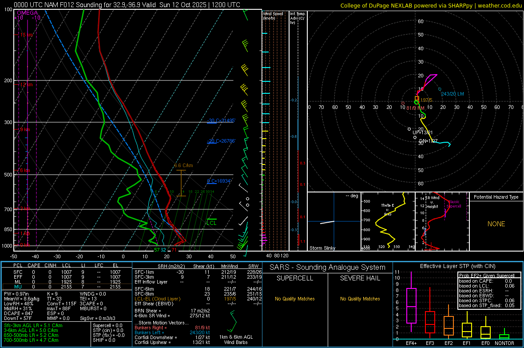The image size is (524, 348).
Task: Click the SHIP = 0.0 value
Action: [x=104, y=340]
